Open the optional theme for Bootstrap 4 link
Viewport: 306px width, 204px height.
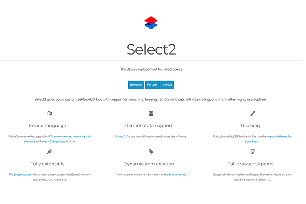tap(279, 136)
